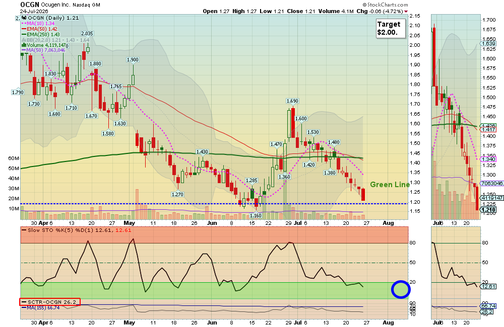Click the Open 1.27 value in the header

(216, 11)
